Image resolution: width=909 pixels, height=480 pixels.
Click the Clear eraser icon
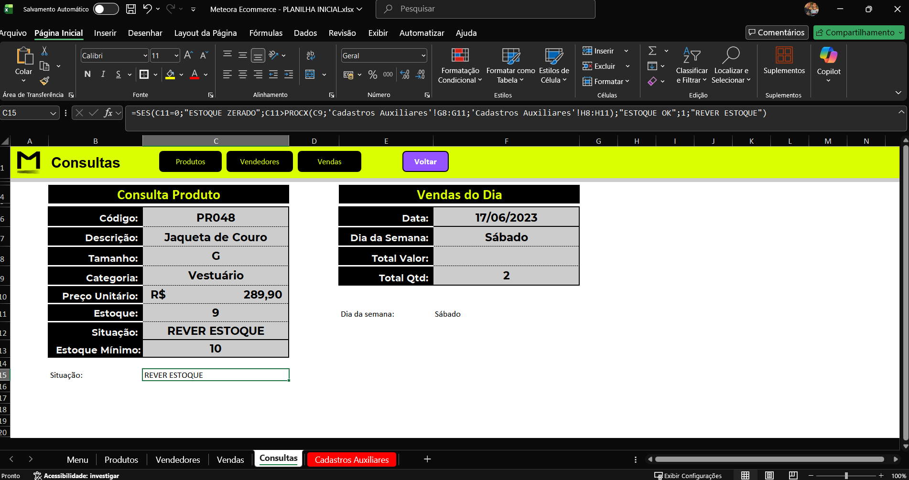pyautogui.click(x=652, y=81)
